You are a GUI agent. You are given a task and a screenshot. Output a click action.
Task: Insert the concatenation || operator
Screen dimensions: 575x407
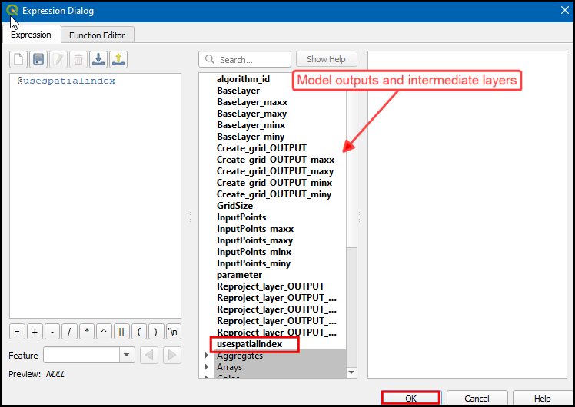121,332
